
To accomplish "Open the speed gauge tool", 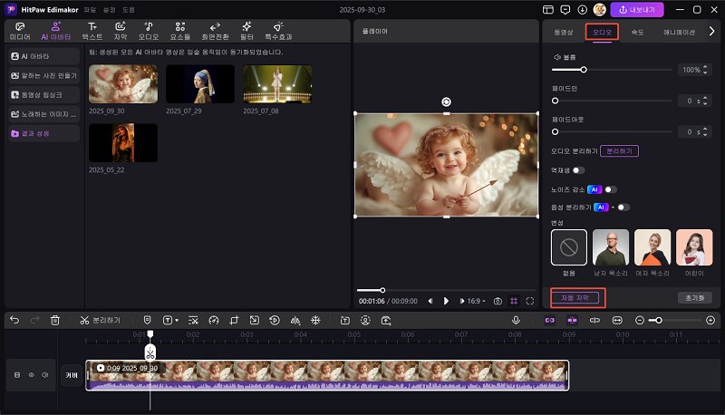I will (214, 320).
